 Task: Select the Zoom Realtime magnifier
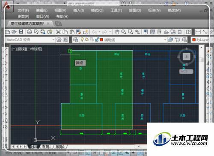(124, 32)
